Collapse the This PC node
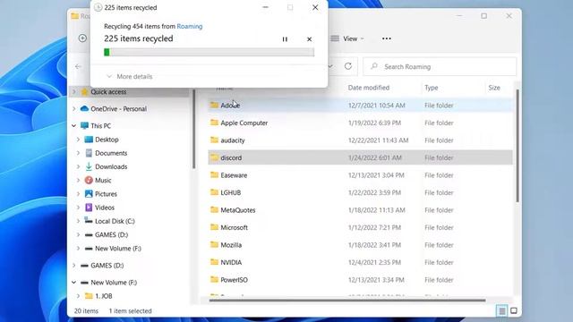 pos(73,125)
